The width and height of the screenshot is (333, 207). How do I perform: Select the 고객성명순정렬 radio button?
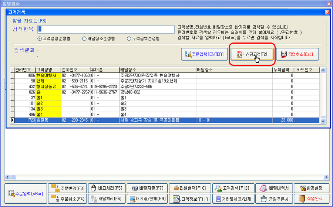coord(40,38)
